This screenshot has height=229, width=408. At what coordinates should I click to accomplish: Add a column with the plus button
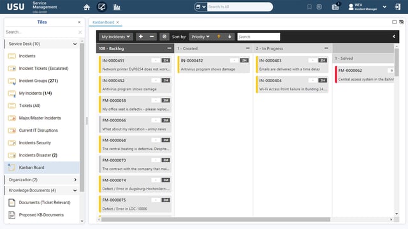141,37
